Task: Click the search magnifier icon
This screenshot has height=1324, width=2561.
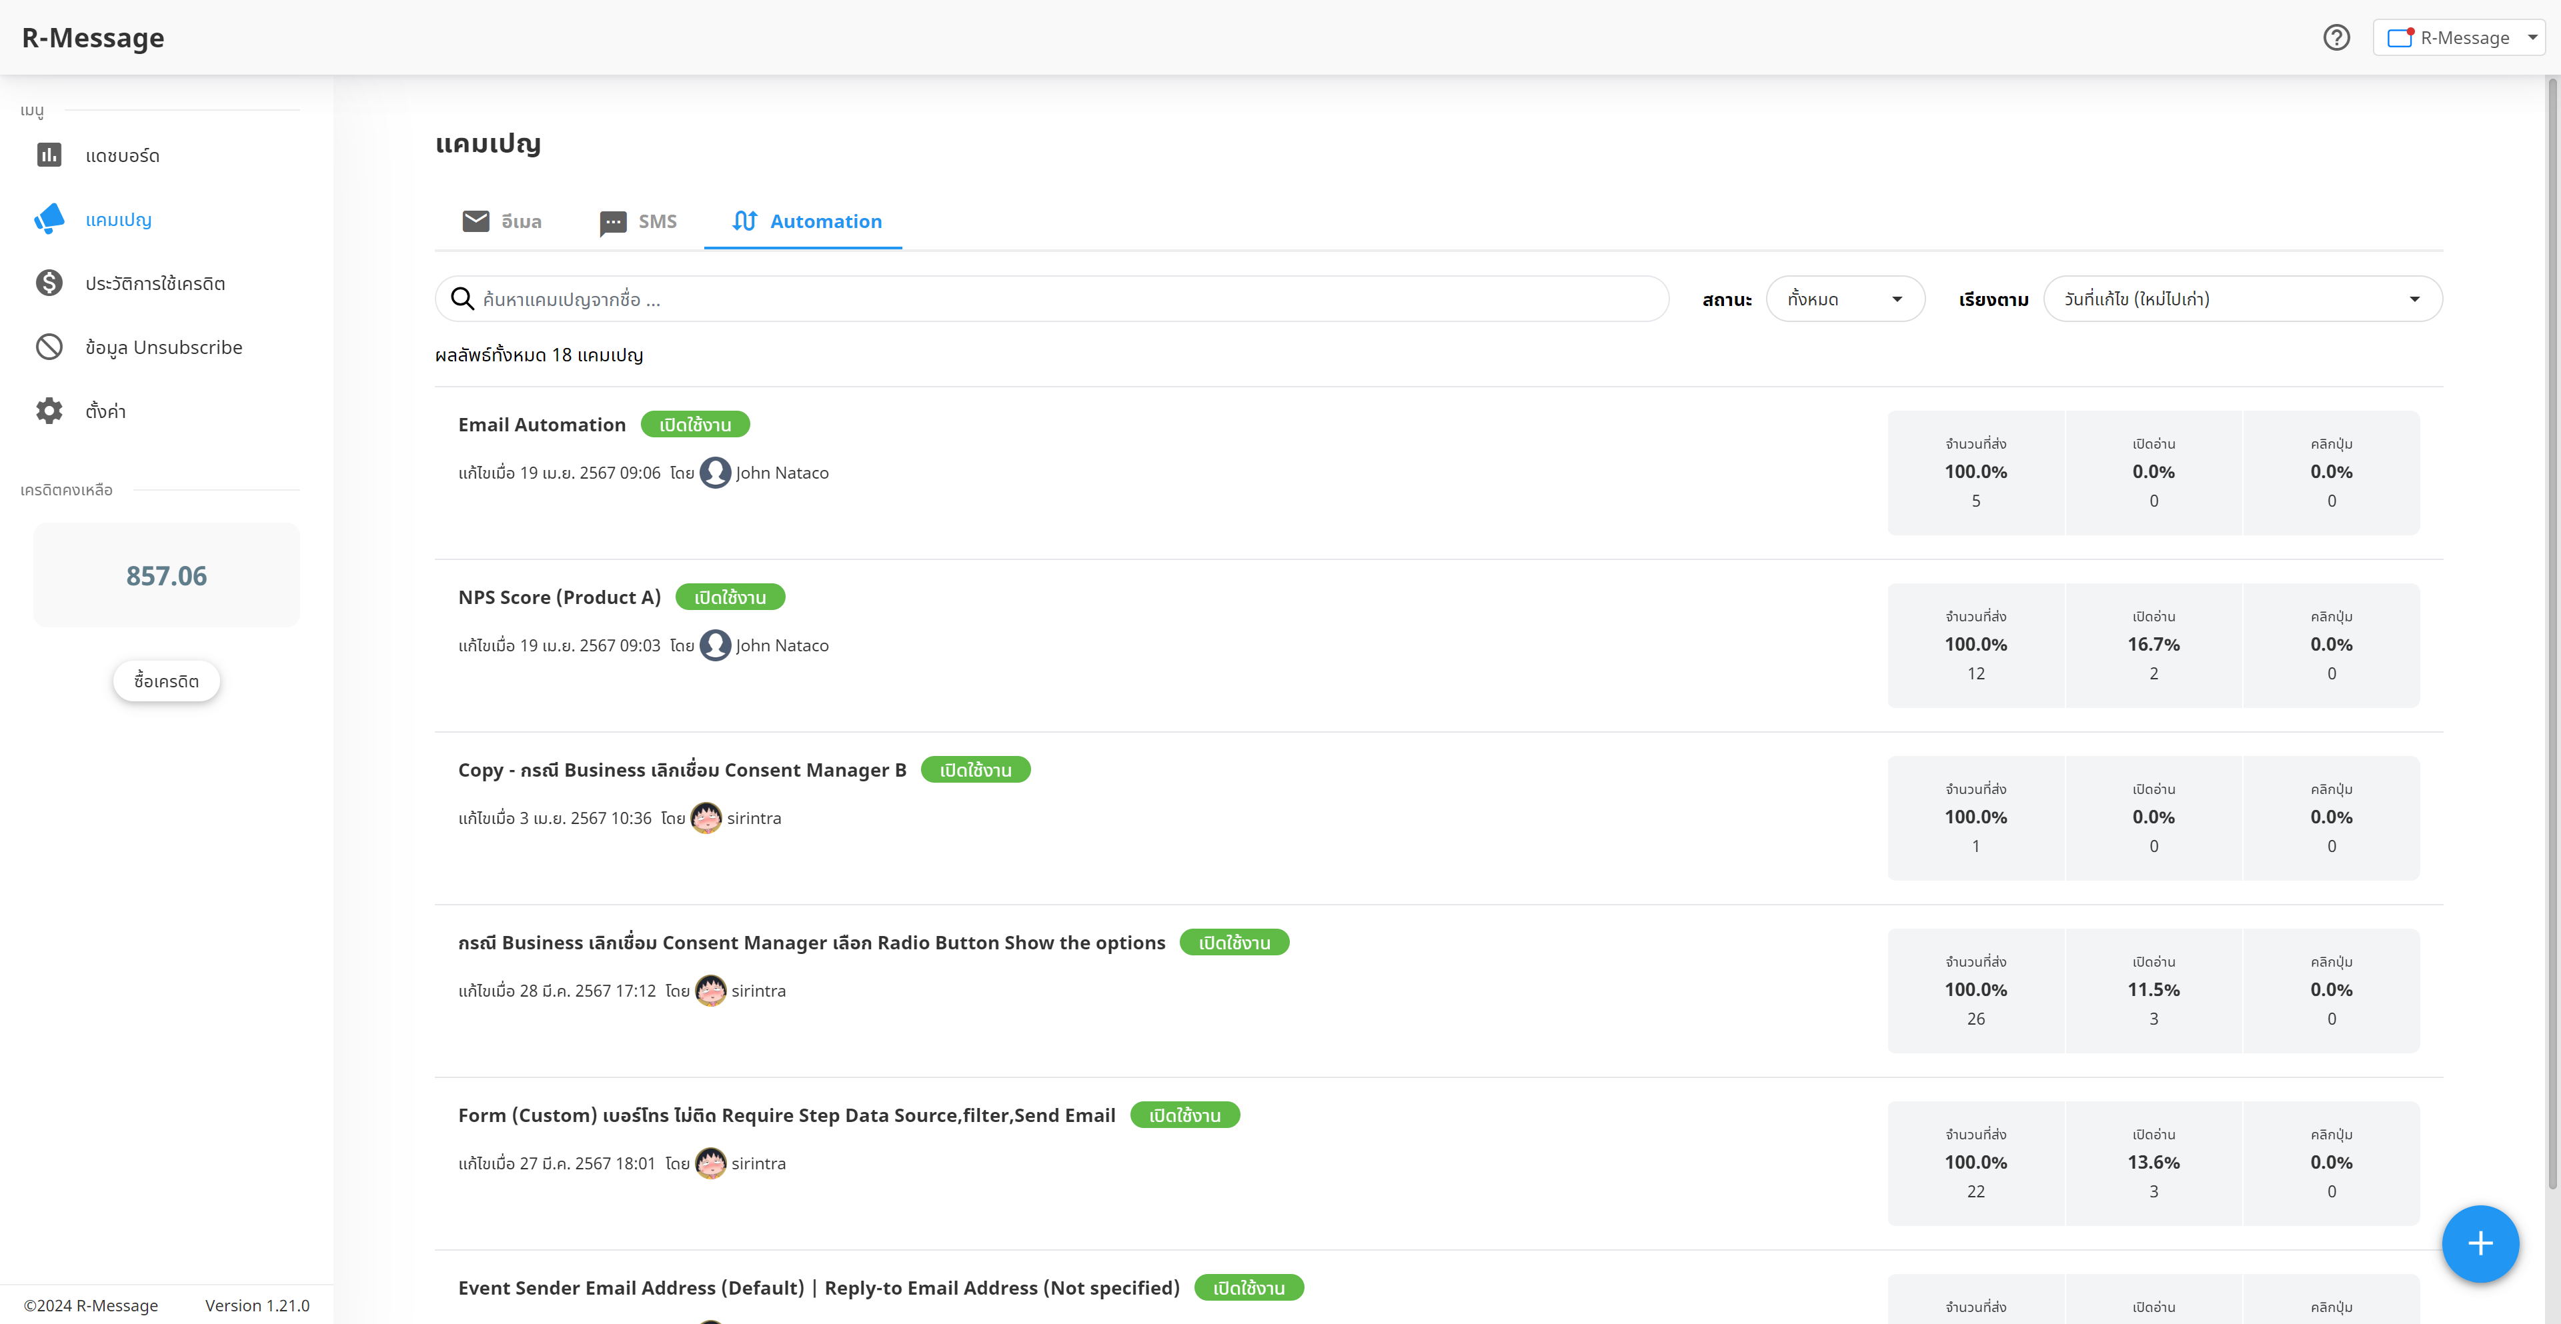Action: [462, 299]
